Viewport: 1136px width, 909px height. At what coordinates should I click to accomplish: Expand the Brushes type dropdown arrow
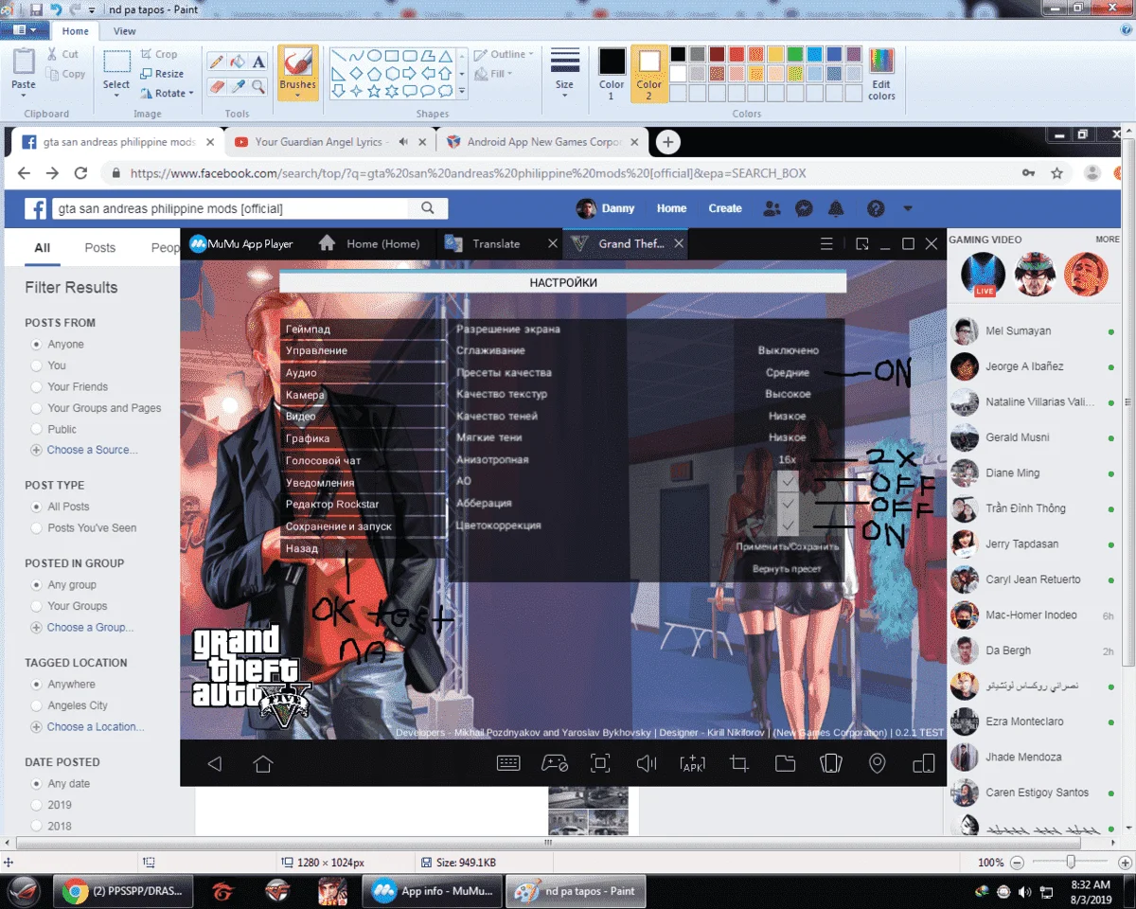pyautogui.click(x=297, y=96)
